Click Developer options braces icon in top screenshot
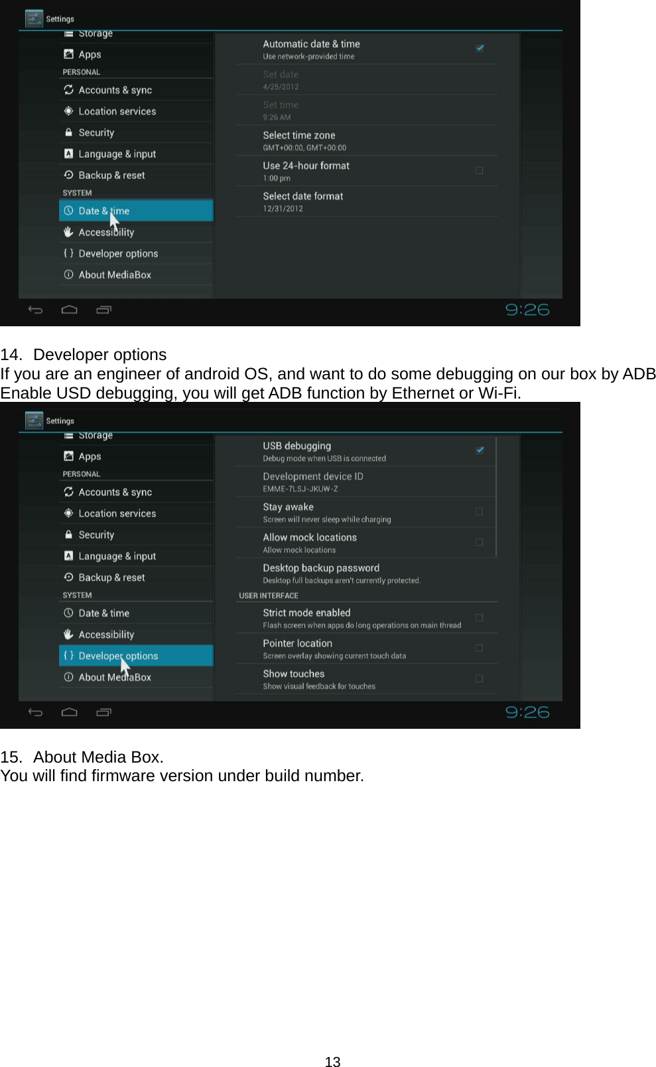The height and width of the screenshot is (1067, 656). click(x=68, y=253)
